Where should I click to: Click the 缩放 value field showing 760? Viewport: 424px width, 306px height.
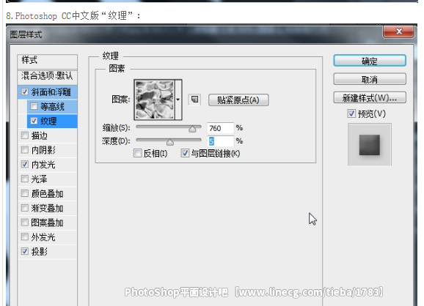[220, 128]
